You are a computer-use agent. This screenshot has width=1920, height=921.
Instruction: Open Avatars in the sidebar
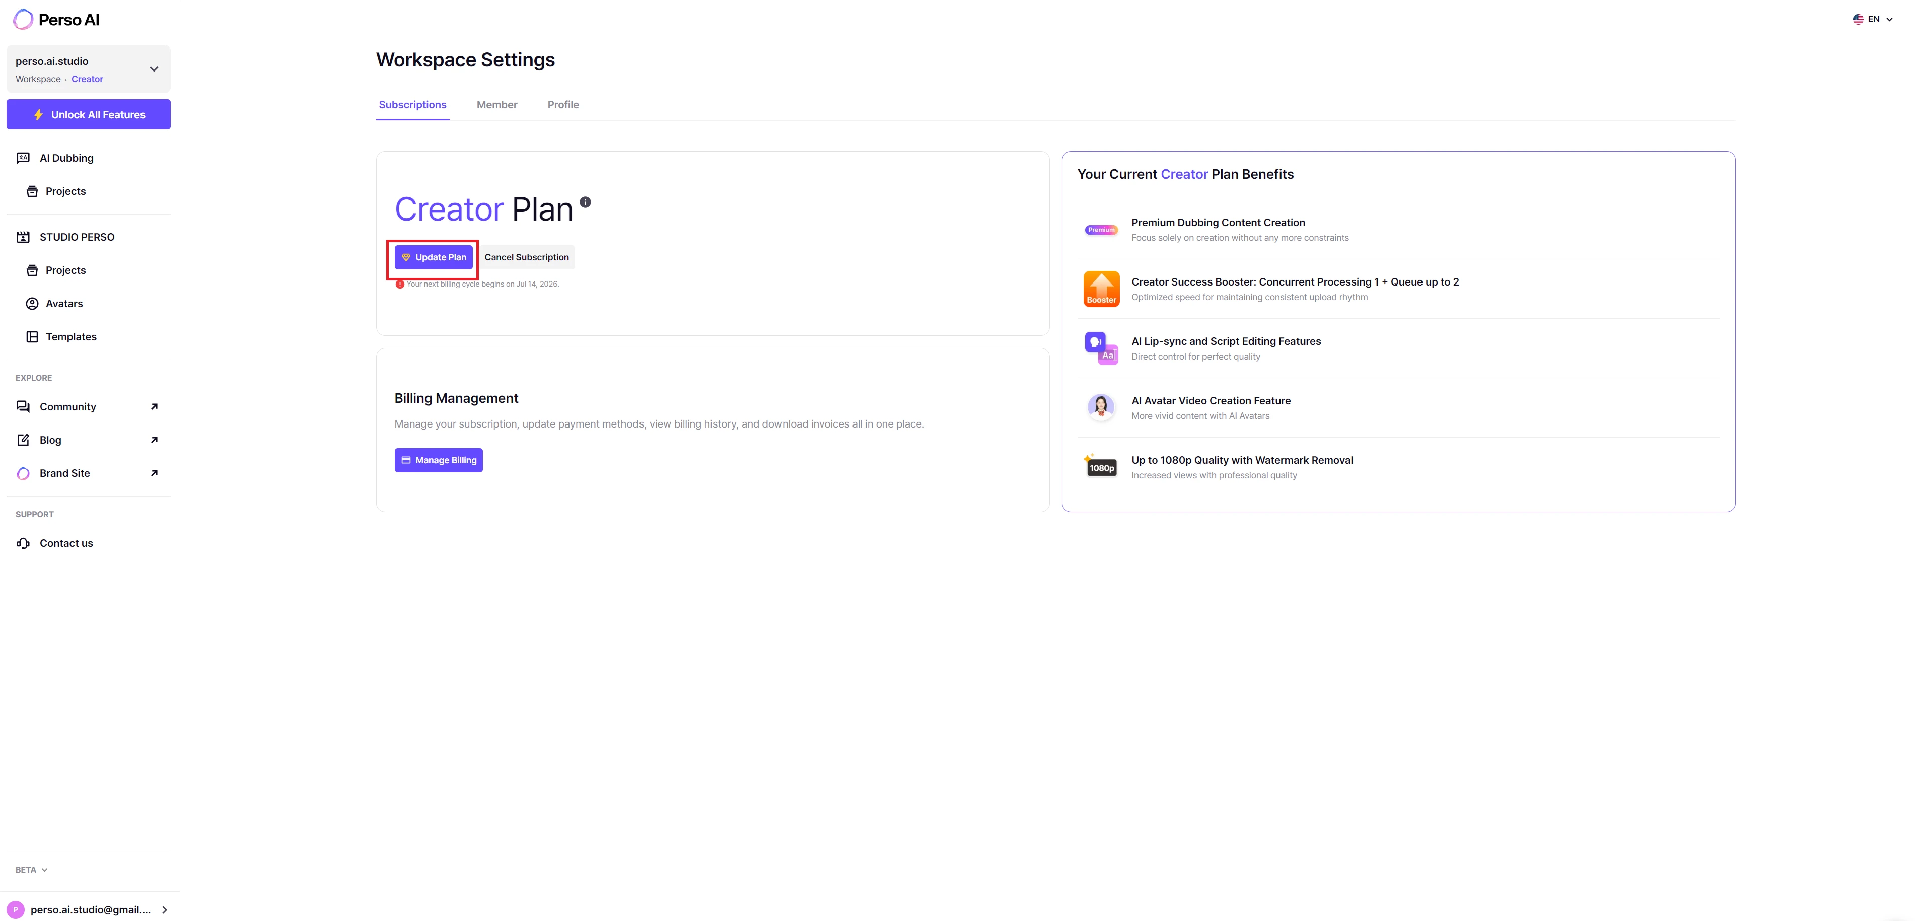coord(64,303)
